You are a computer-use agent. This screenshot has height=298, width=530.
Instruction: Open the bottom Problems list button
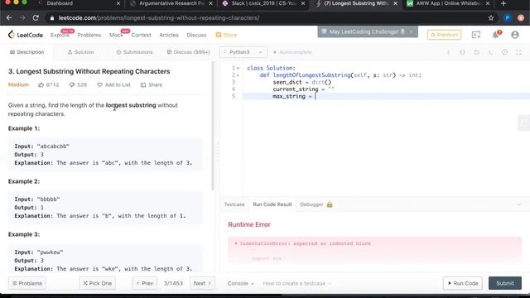(27, 283)
